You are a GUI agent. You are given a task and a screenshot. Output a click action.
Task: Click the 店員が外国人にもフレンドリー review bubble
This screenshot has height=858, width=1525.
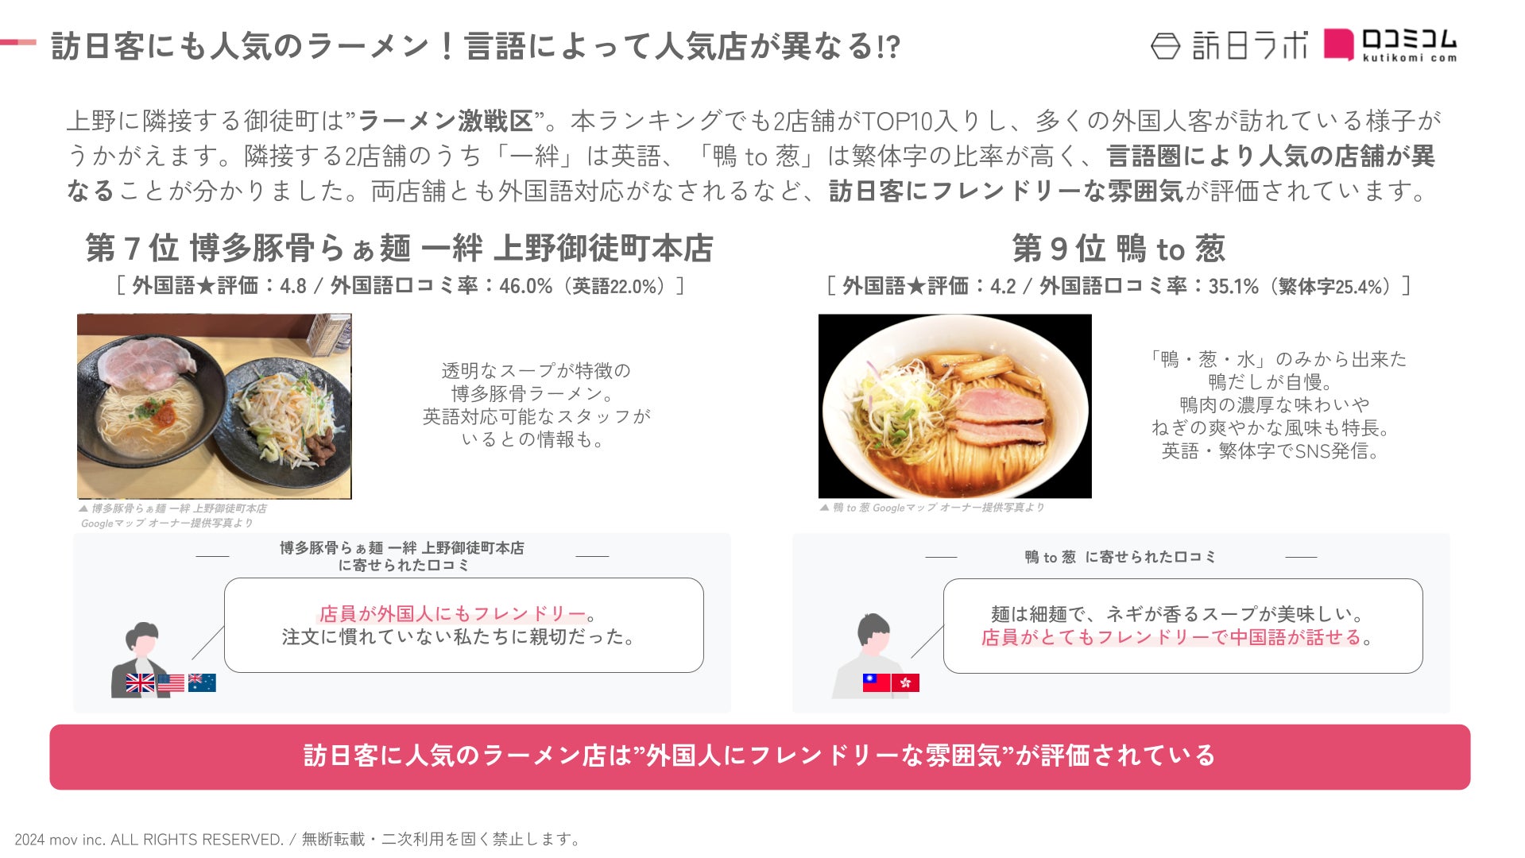[464, 625]
